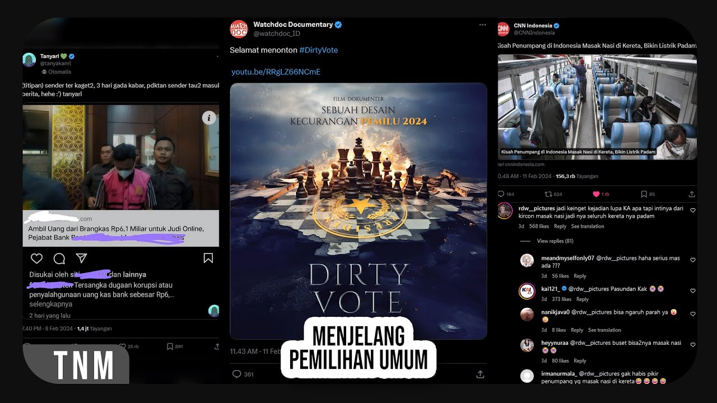Open the three-dot menu on the Watchdoc tweet
The height and width of the screenshot is (403, 717).
483,25
